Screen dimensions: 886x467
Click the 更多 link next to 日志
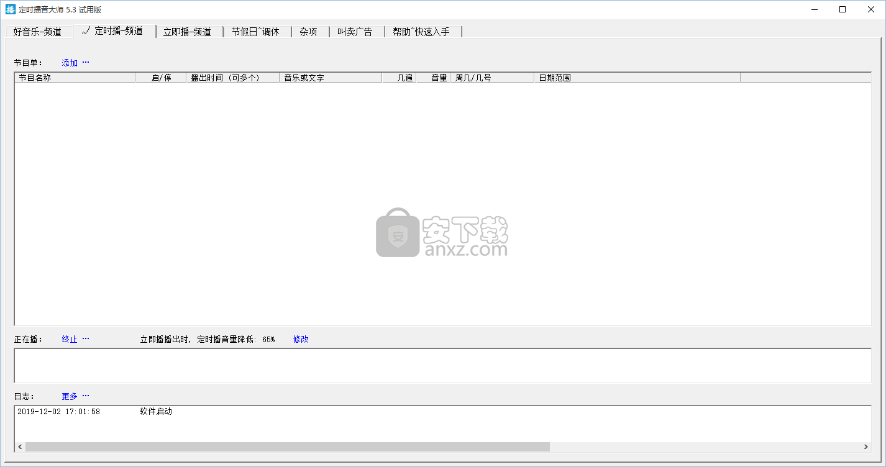(75, 396)
